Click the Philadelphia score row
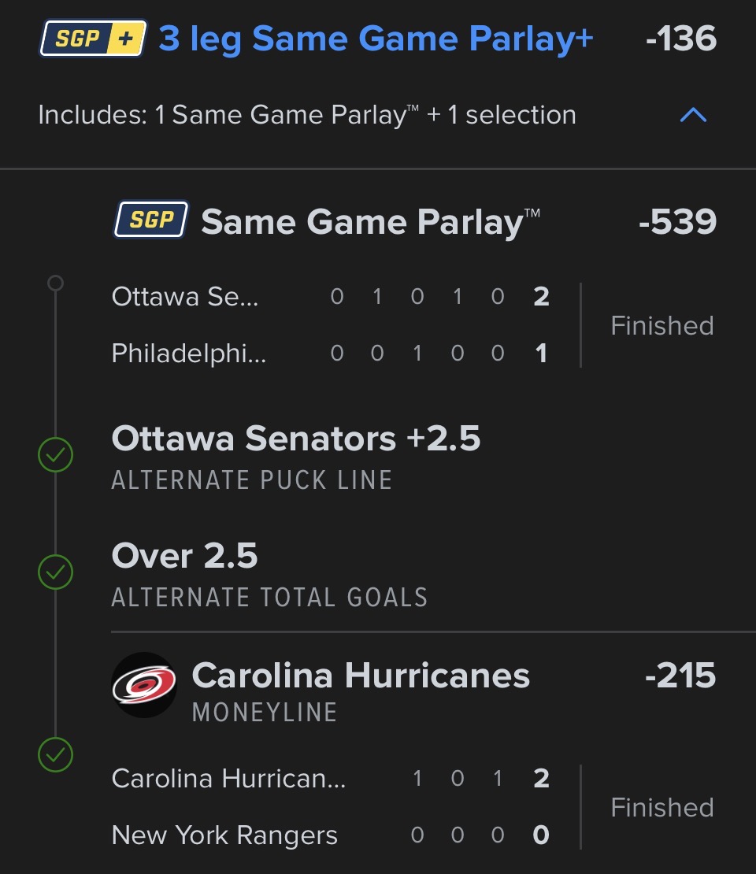Image resolution: width=756 pixels, height=874 pixels. click(x=331, y=353)
